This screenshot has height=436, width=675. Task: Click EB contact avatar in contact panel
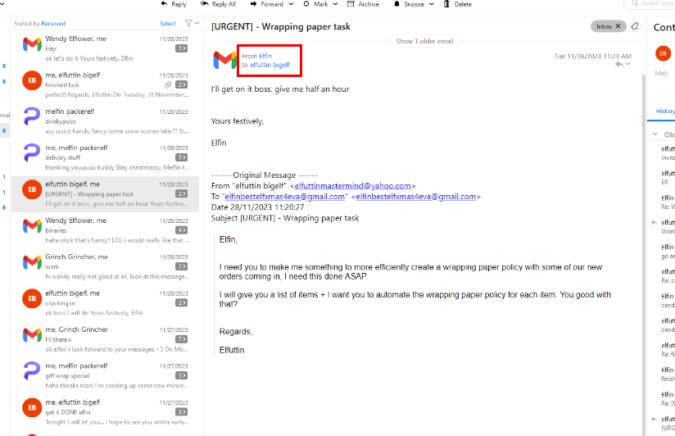click(663, 53)
